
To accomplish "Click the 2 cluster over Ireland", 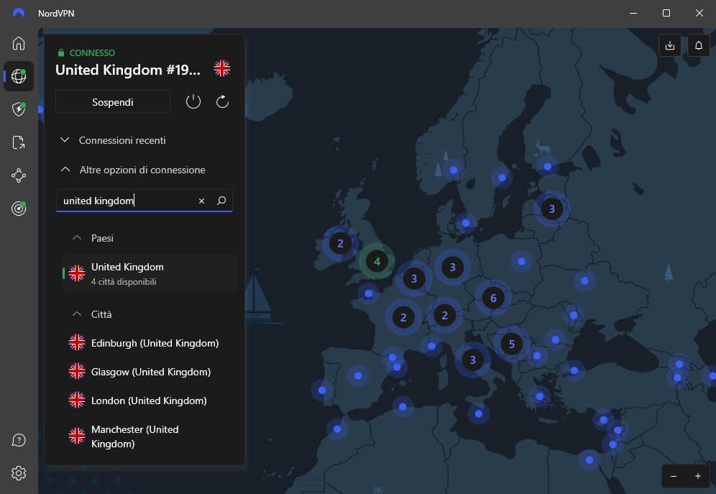I will (340, 243).
